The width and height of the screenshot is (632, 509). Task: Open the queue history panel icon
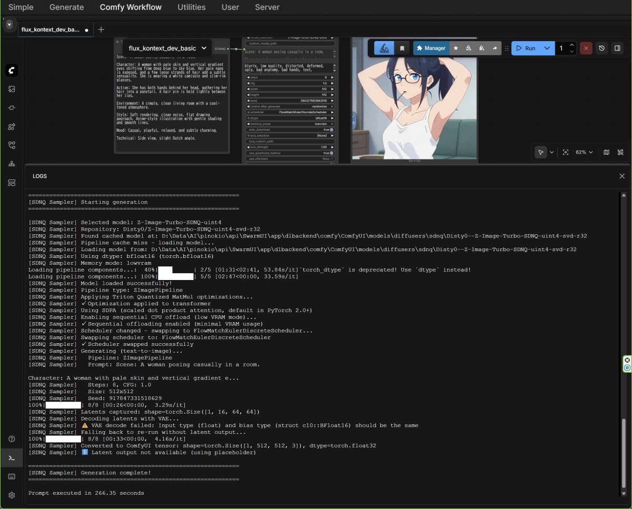pos(602,48)
